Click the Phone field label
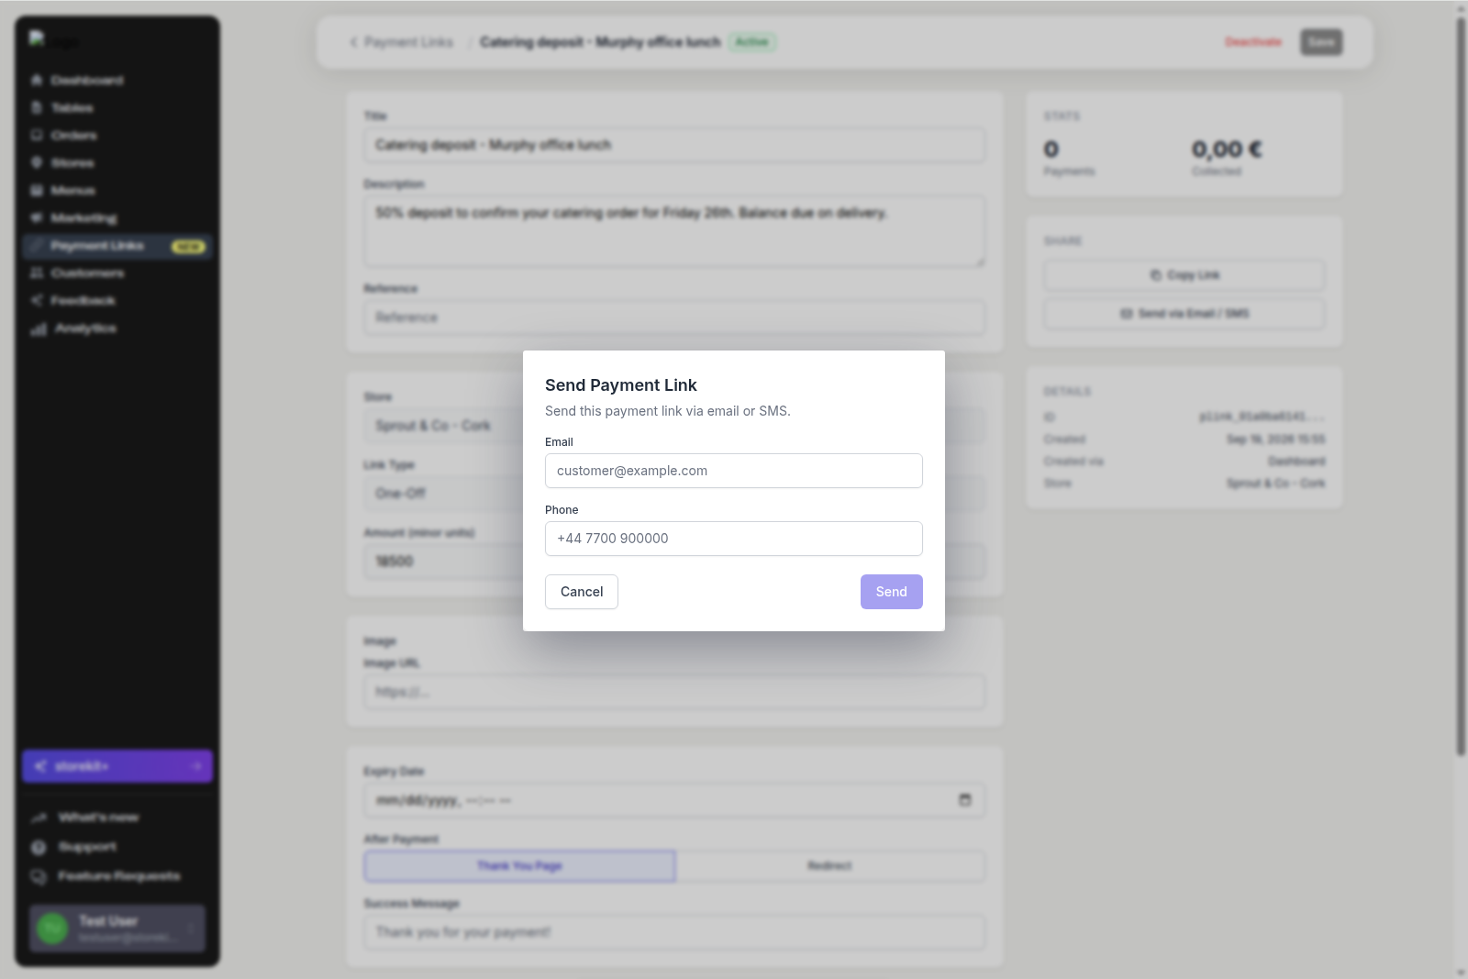Image resolution: width=1468 pixels, height=979 pixels. click(x=562, y=510)
